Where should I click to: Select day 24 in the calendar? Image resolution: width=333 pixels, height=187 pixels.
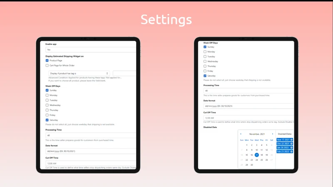(256, 160)
